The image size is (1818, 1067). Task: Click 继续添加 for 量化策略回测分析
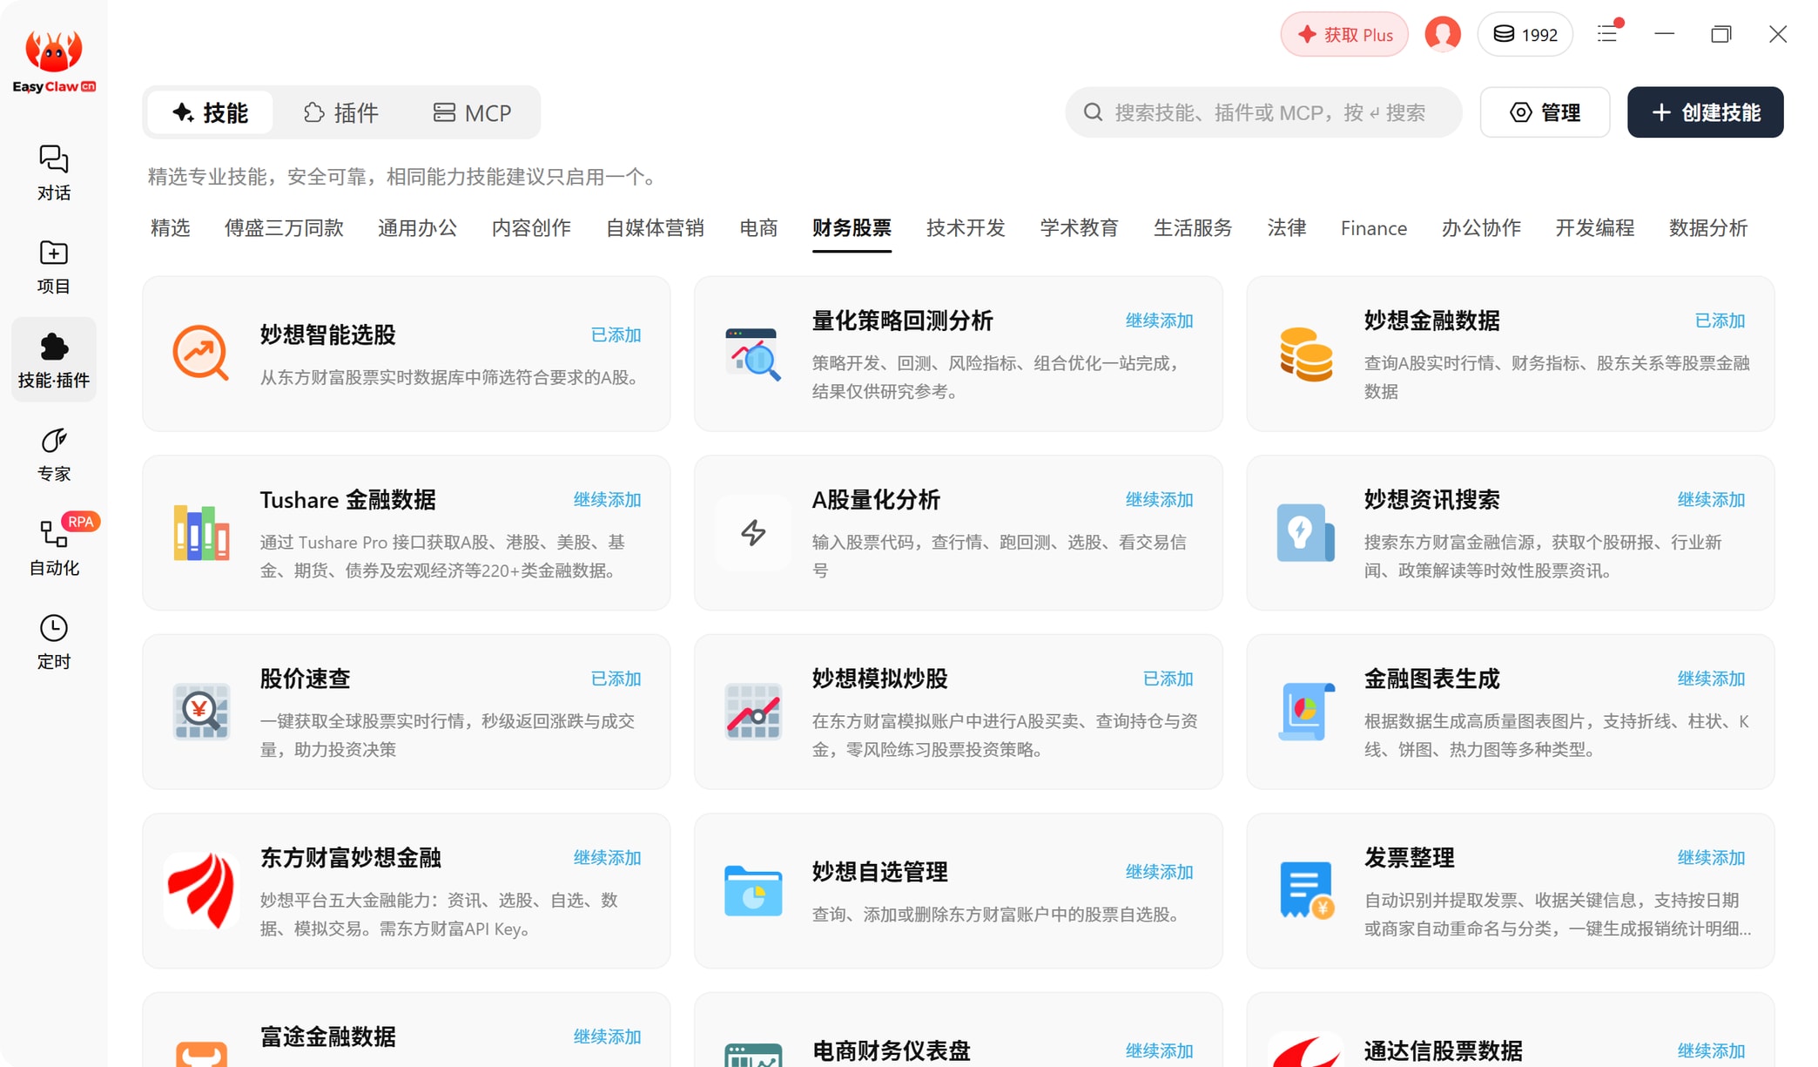[x=1159, y=321]
